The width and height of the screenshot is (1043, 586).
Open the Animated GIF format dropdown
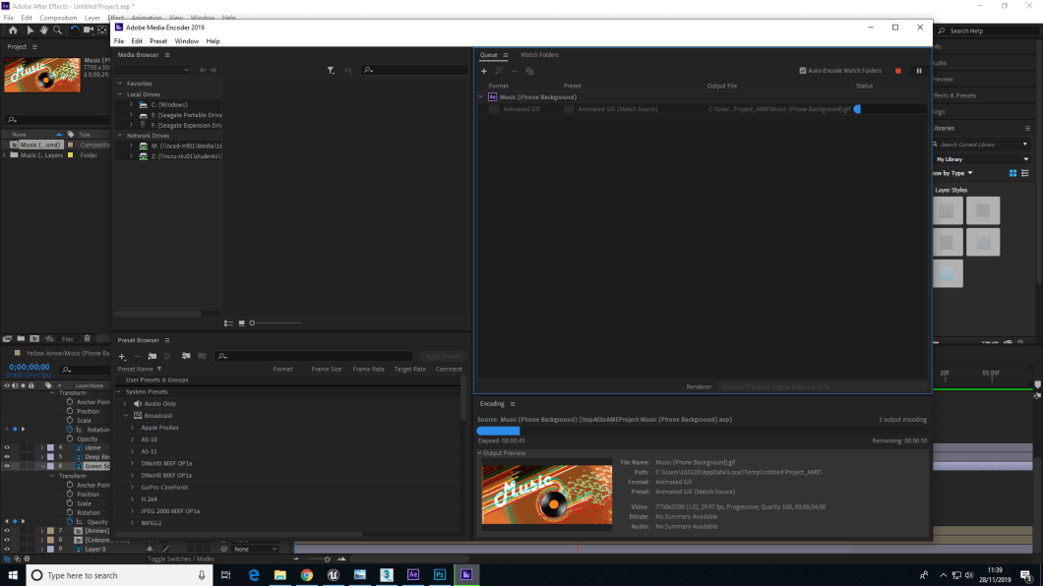(x=494, y=109)
